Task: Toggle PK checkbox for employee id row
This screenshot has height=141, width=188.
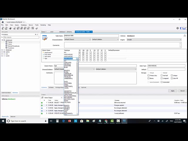Action: tap(80, 52)
